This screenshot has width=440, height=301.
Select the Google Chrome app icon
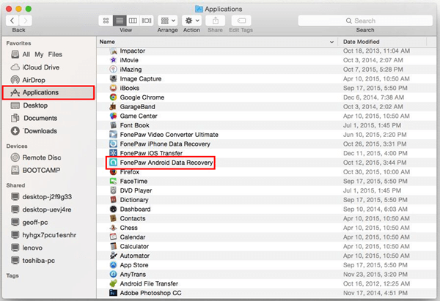pyautogui.click(x=113, y=97)
